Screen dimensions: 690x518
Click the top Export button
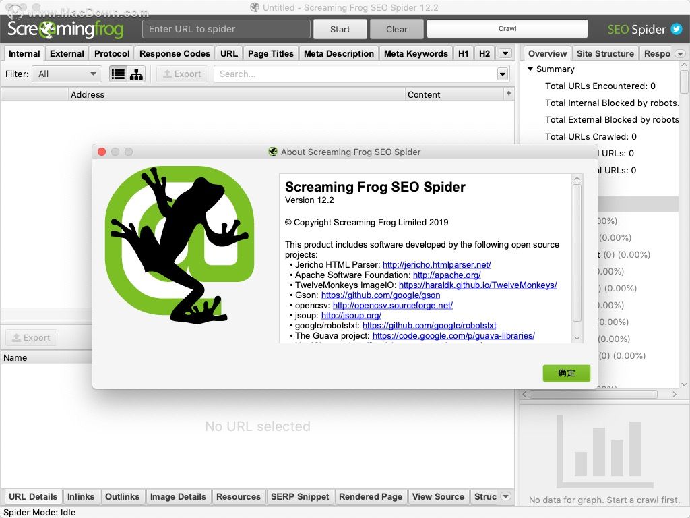point(182,74)
